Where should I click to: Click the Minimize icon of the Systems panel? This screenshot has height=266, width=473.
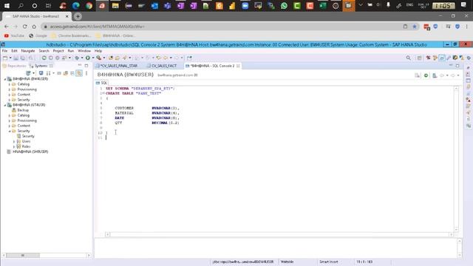coord(80,66)
